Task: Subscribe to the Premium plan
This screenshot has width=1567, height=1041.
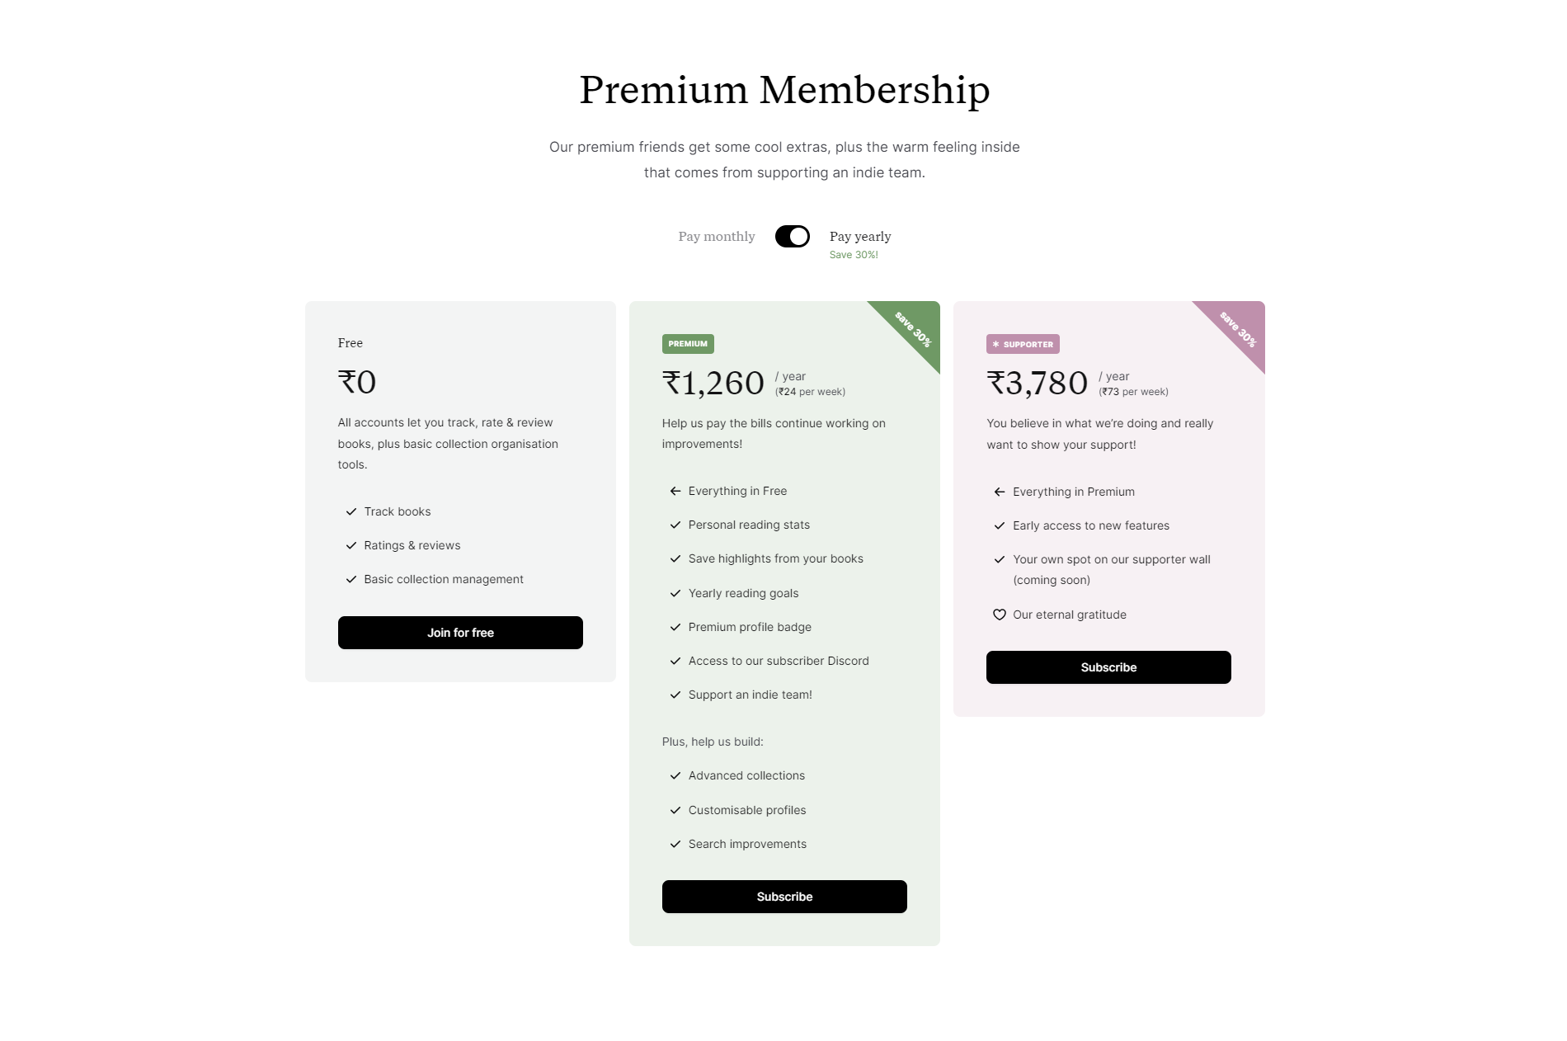Action: pyautogui.click(x=784, y=897)
